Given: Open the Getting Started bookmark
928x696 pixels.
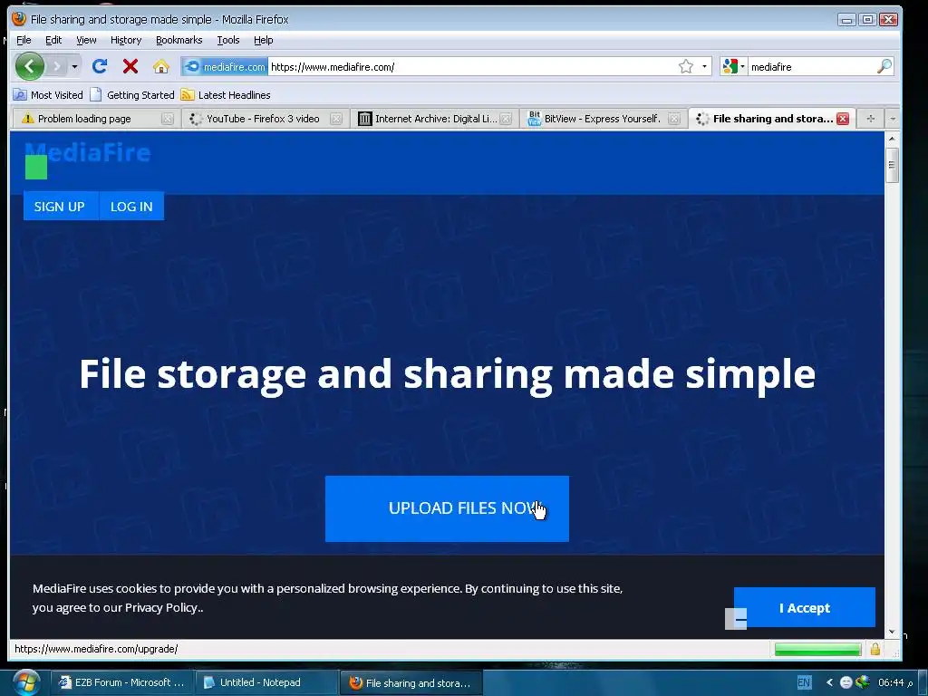Looking at the screenshot, I should pyautogui.click(x=132, y=94).
